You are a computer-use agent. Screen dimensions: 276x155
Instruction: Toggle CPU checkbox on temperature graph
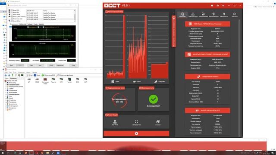coord(38,27)
